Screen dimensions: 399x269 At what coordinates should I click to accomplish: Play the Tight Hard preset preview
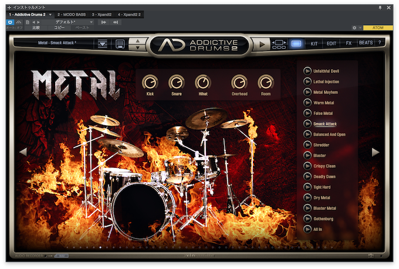coord(307,187)
